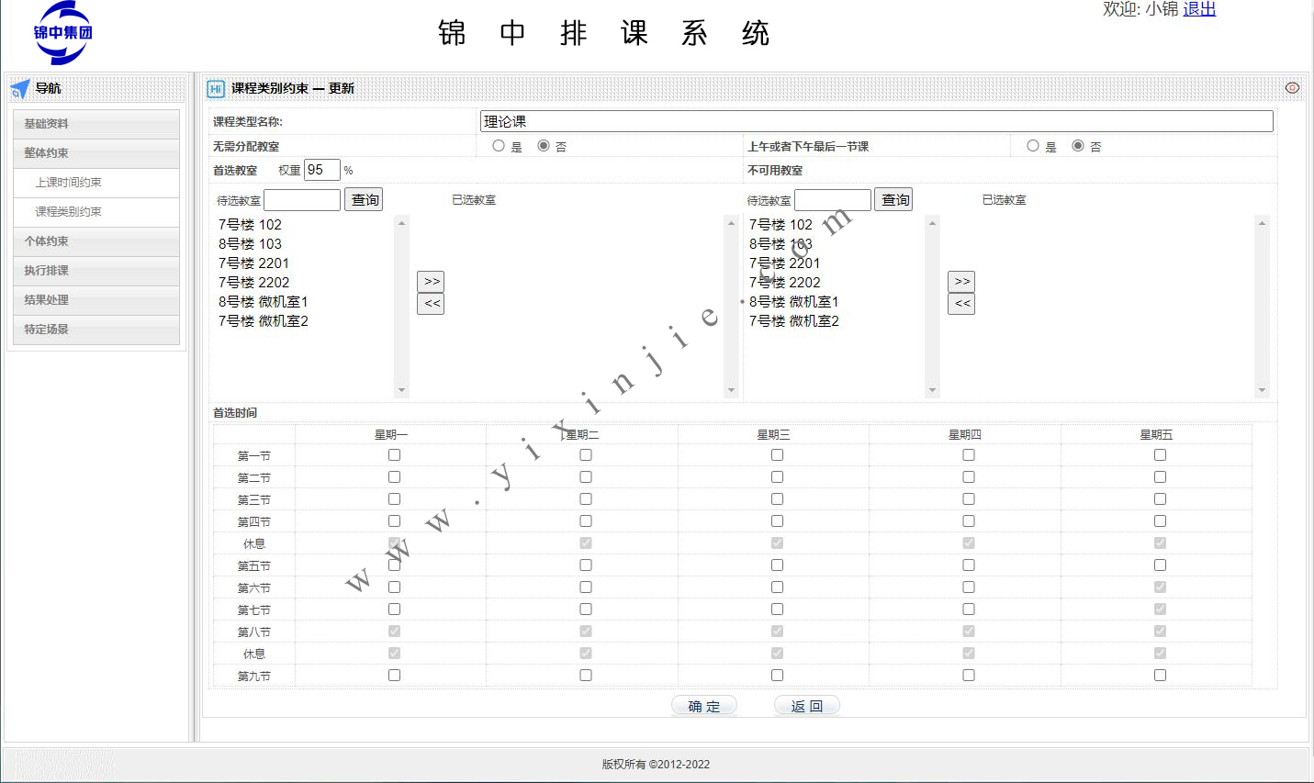The width and height of the screenshot is (1314, 783).
Task: Expand the 结果处理 navigation section
Action: (96, 300)
